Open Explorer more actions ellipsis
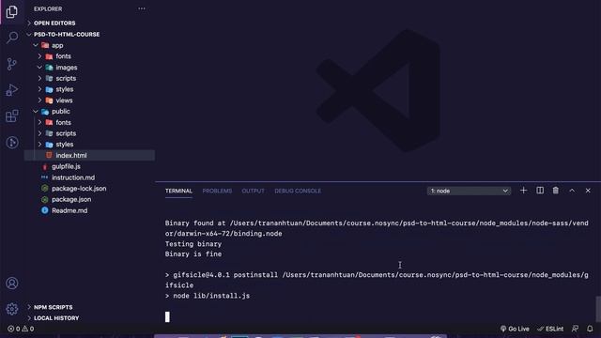Screen dimensions: 601x338 (x=142, y=8)
